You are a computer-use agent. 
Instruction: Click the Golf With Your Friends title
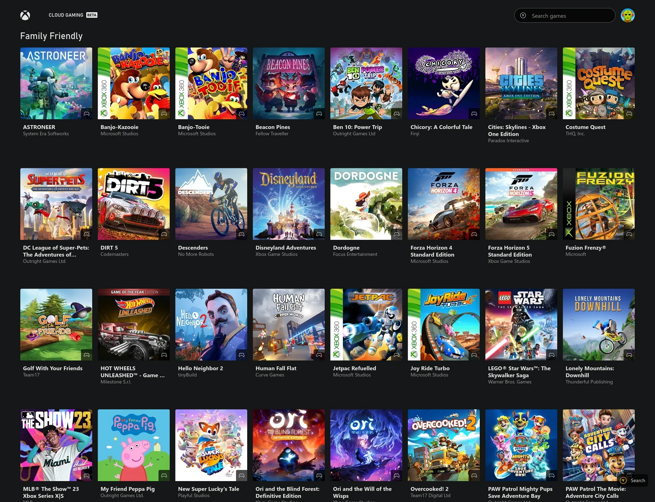coord(53,368)
